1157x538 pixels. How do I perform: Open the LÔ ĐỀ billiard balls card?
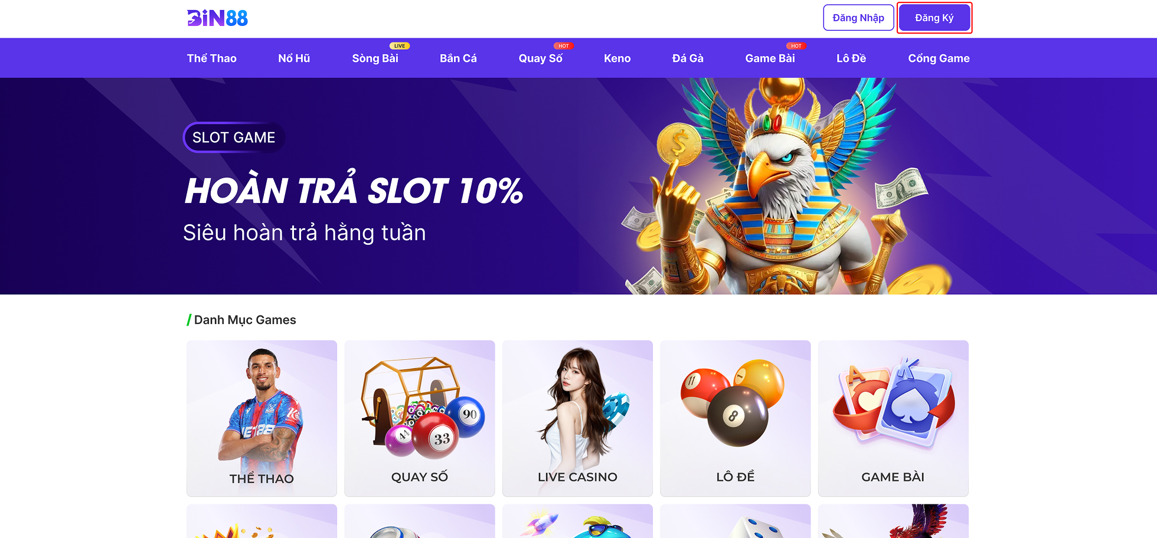point(736,418)
